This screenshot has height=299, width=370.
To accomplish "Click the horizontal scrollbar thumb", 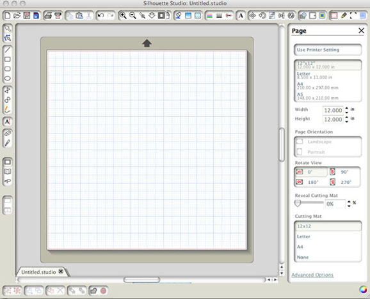I will click(x=141, y=279).
